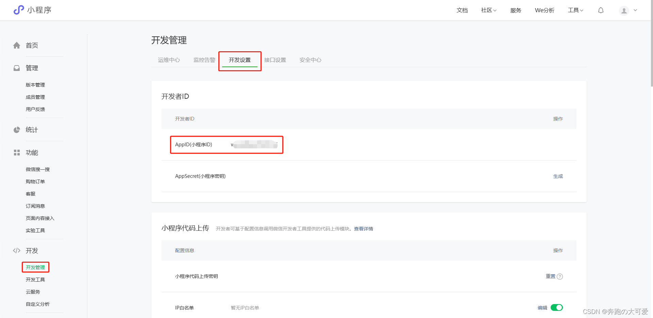The height and width of the screenshot is (318, 653).
Task: Click the AppID(小程序ID) label
Action: click(194, 145)
